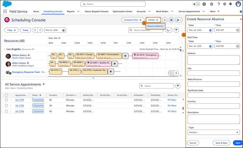Open the 1 Day view dropdown
This screenshot has height=148, width=243.
coord(11,30)
